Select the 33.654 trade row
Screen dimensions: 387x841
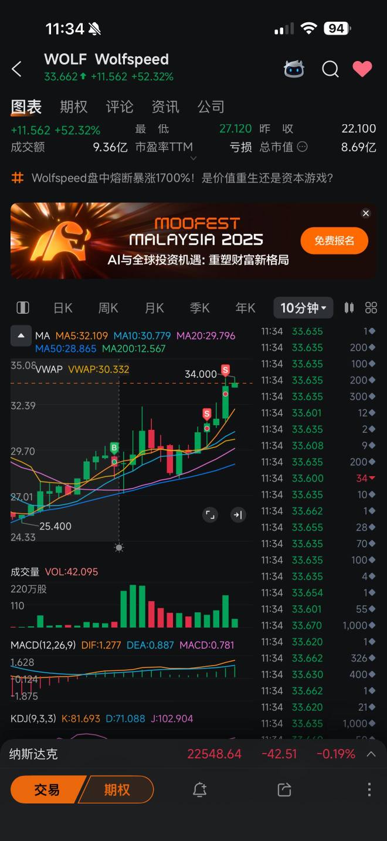click(x=318, y=592)
